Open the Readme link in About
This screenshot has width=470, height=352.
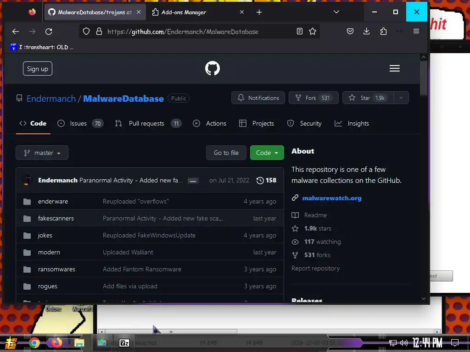pyautogui.click(x=315, y=215)
